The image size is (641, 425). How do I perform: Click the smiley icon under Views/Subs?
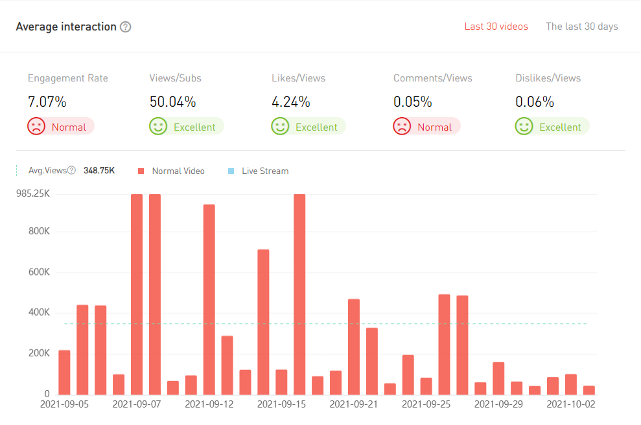click(158, 126)
